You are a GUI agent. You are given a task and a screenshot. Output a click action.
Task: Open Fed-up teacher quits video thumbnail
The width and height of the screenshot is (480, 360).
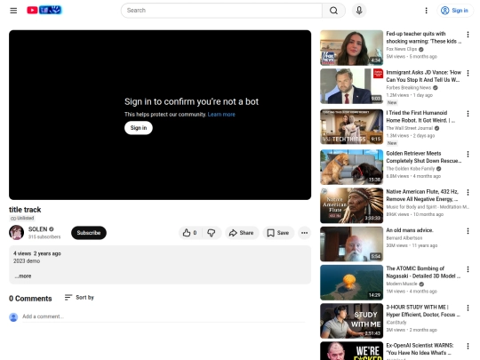click(x=351, y=48)
